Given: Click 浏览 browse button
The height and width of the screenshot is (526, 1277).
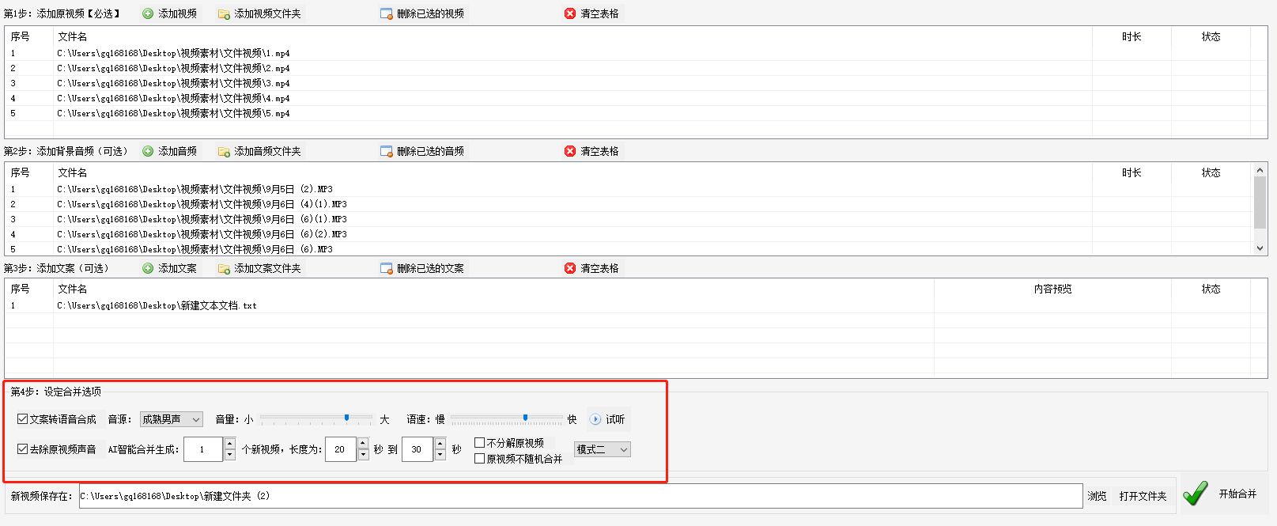Looking at the screenshot, I should pos(1097,496).
